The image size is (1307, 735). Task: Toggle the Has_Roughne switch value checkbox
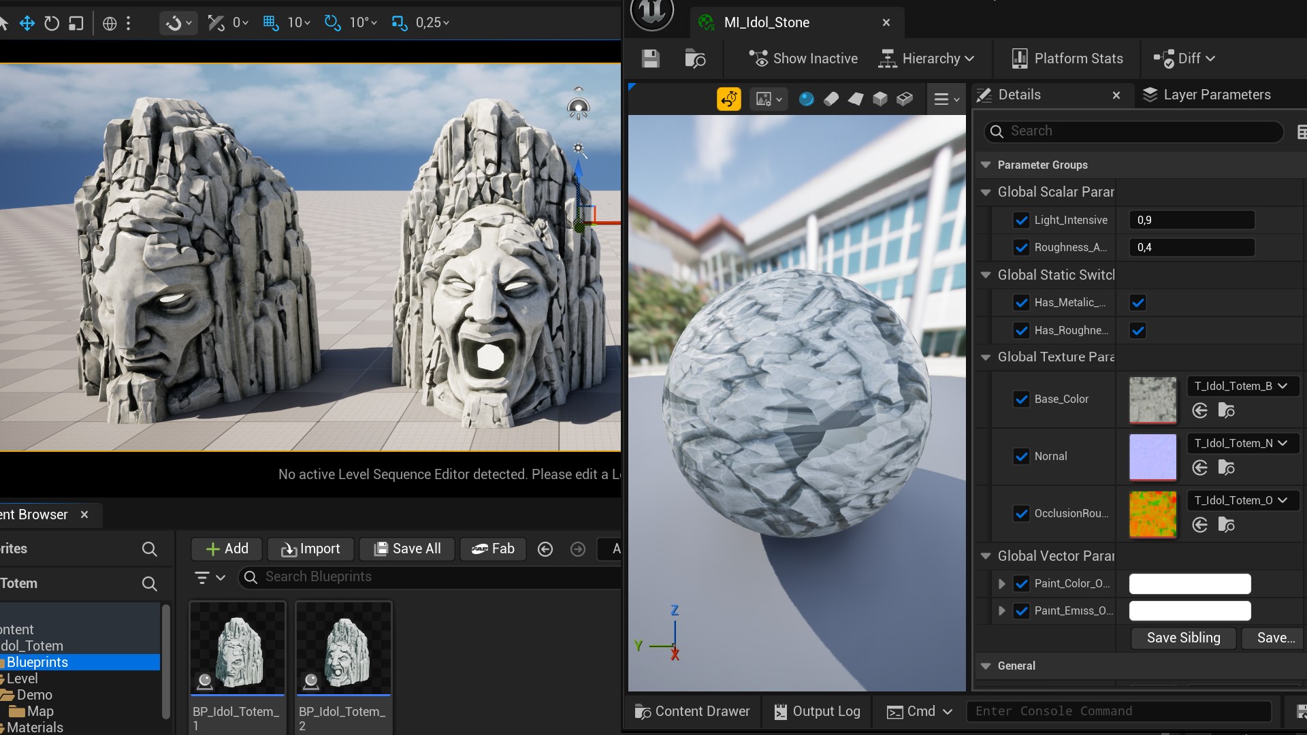click(1137, 331)
